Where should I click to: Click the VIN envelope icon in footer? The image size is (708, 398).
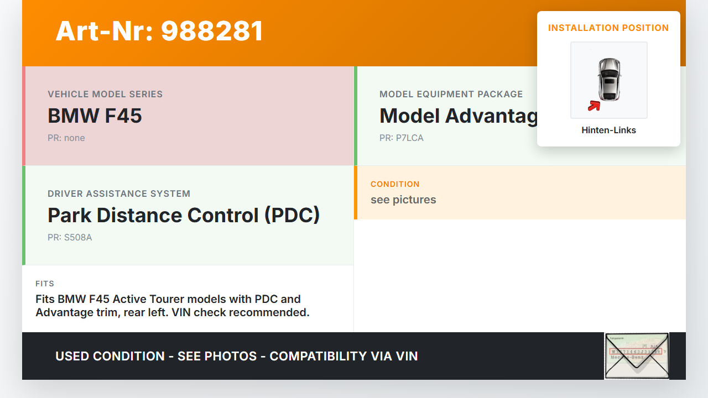tap(636, 355)
